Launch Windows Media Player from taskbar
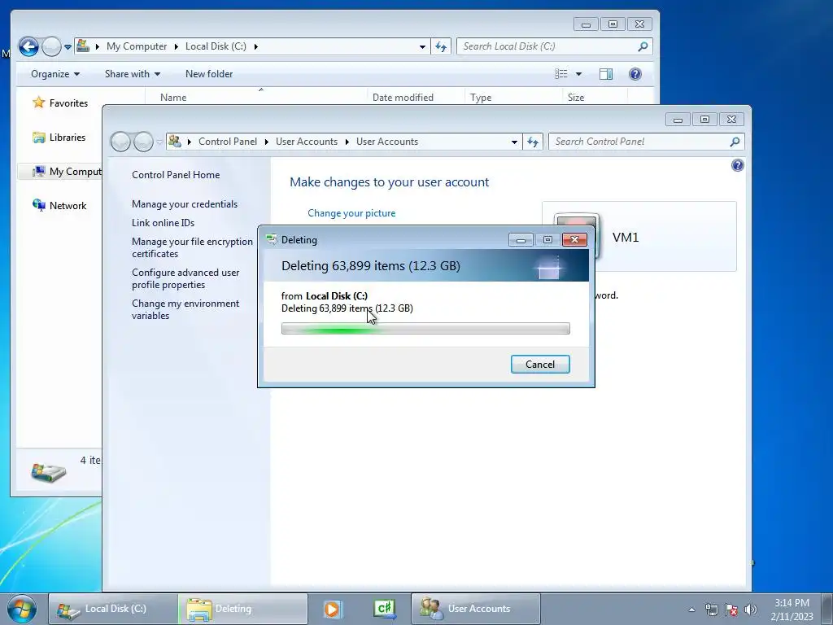 point(333,609)
